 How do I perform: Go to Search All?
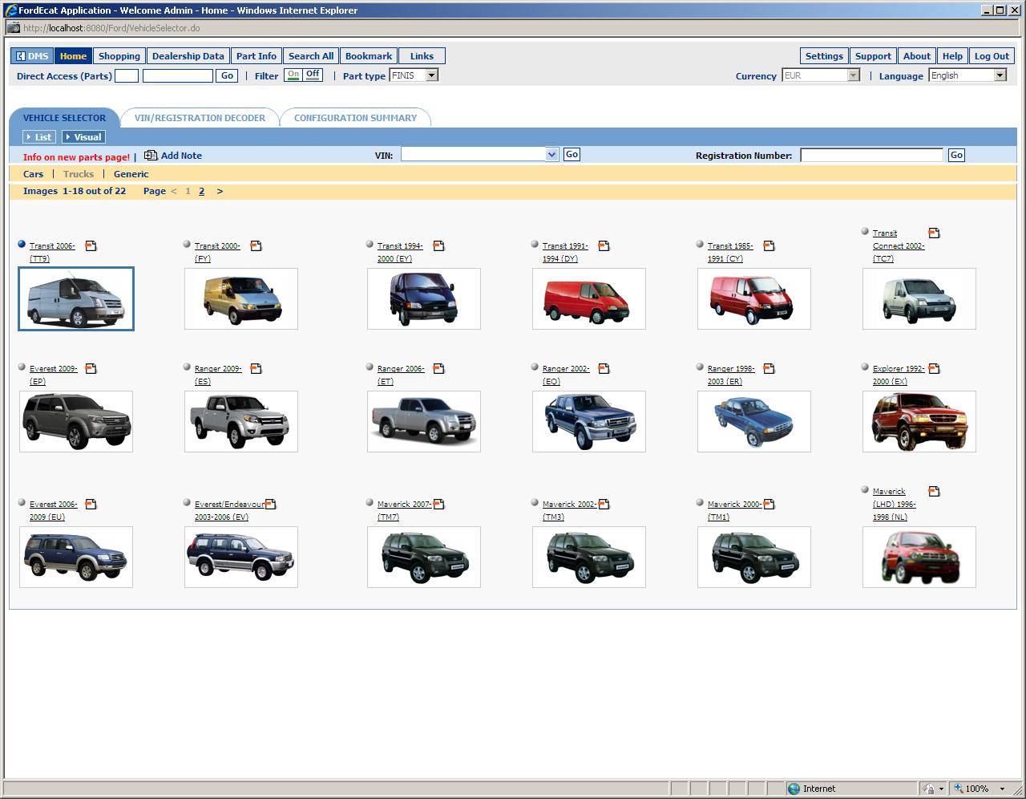tap(311, 56)
